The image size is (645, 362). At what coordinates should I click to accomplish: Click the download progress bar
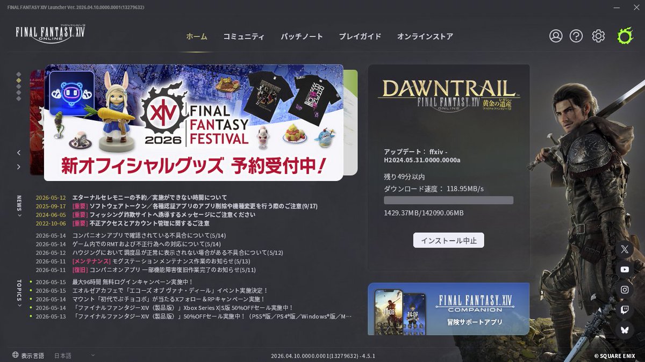coord(449,200)
